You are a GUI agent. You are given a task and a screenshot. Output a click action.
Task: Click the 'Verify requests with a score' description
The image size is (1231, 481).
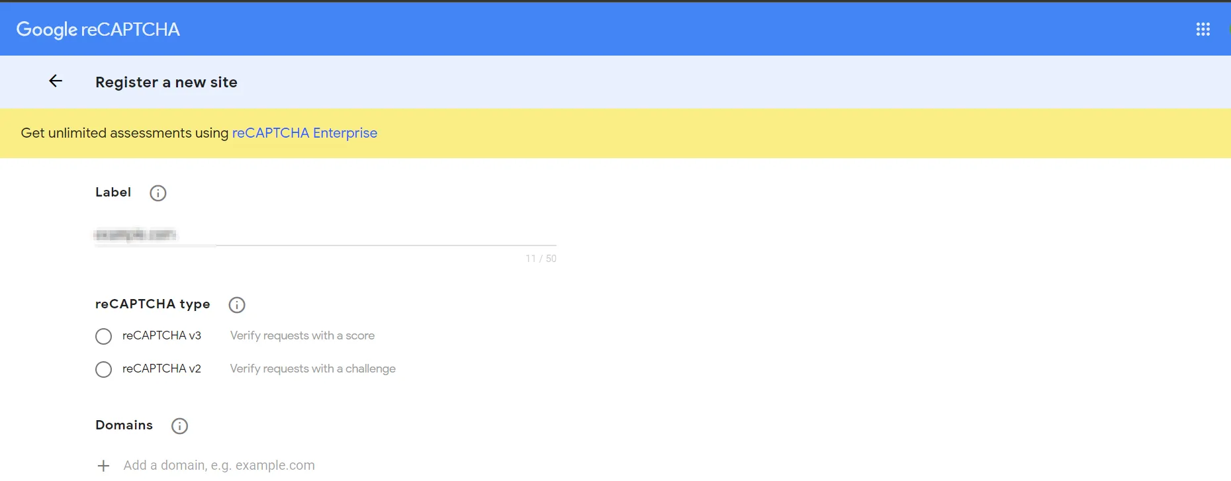coord(302,335)
